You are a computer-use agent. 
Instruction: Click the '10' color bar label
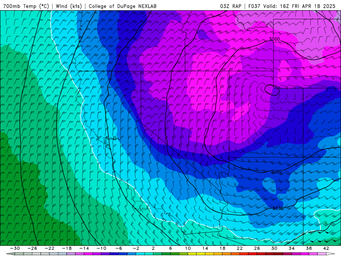(188, 248)
